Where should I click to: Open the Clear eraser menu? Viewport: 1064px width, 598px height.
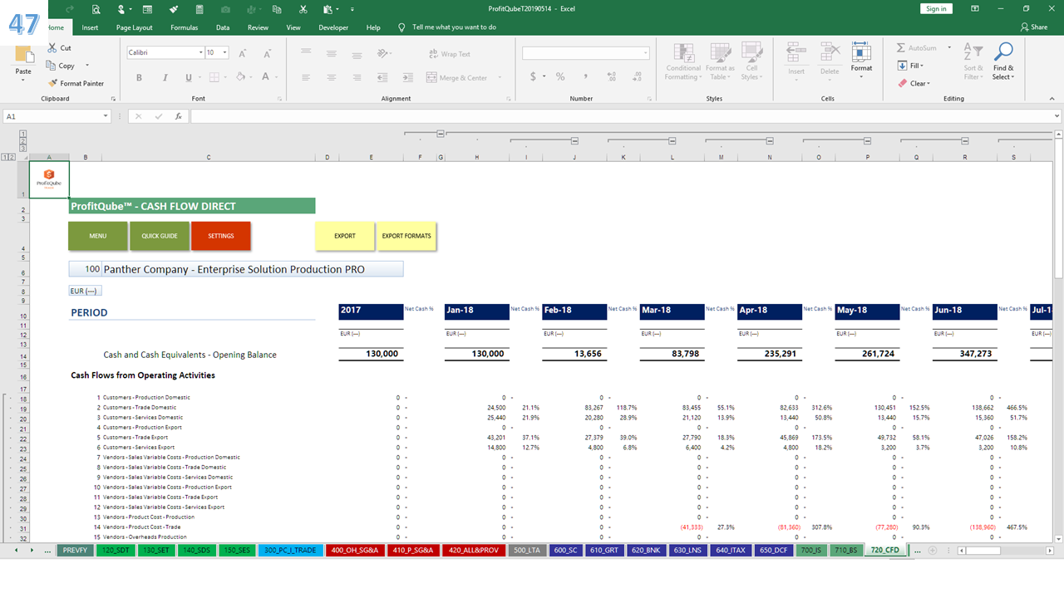[x=914, y=83]
